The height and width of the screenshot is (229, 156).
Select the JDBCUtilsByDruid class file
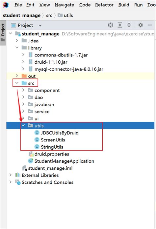point(57,133)
